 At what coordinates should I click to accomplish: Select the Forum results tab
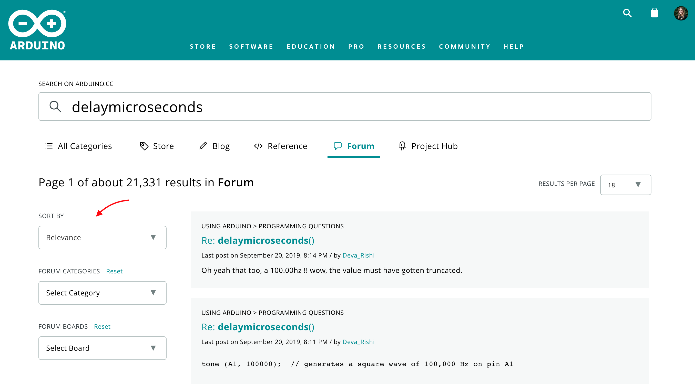(x=354, y=146)
